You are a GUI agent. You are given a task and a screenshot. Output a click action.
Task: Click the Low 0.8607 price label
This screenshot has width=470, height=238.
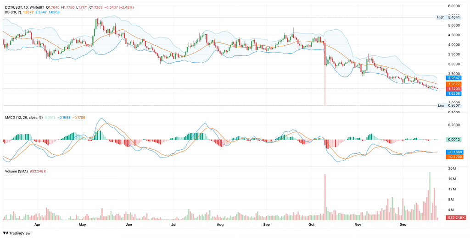pyautogui.click(x=449, y=105)
